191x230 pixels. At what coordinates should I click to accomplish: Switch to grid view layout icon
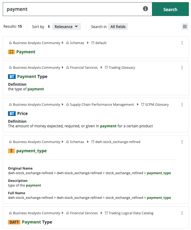(185, 27)
